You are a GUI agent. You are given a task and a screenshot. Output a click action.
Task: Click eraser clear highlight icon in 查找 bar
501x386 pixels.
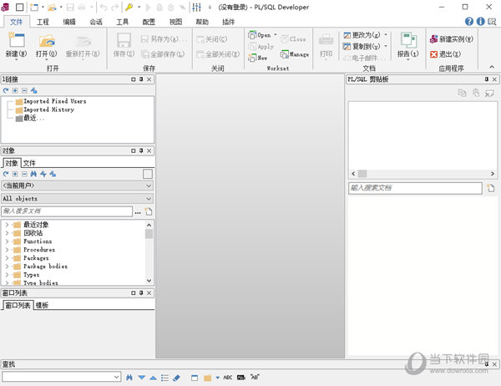[x=176, y=378]
